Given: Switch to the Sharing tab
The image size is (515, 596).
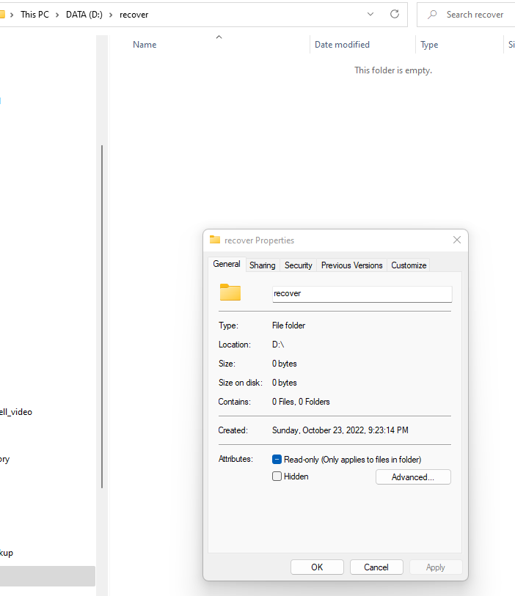Looking at the screenshot, I should coord(262,265).
